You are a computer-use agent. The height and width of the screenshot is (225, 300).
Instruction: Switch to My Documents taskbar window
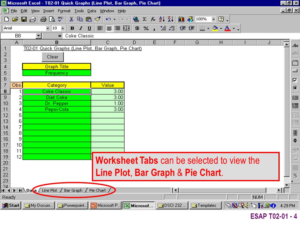[x=39, y=205]
